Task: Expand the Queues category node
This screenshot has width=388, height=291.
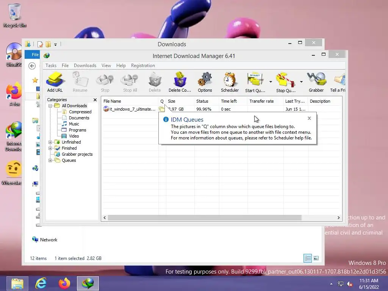Action: pos(50,161)
